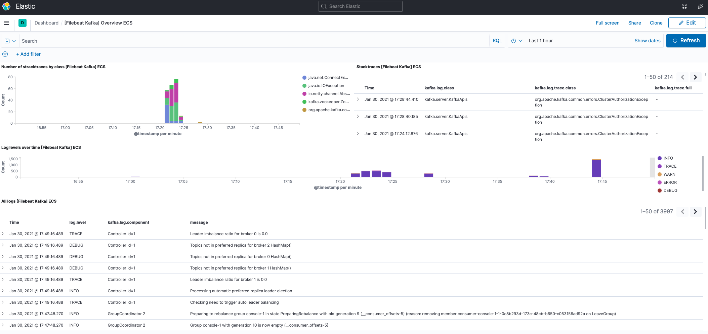The width and height of the screenshot is (708, 334).
Task: Open the Share menu
Action: tap(635, 23)
